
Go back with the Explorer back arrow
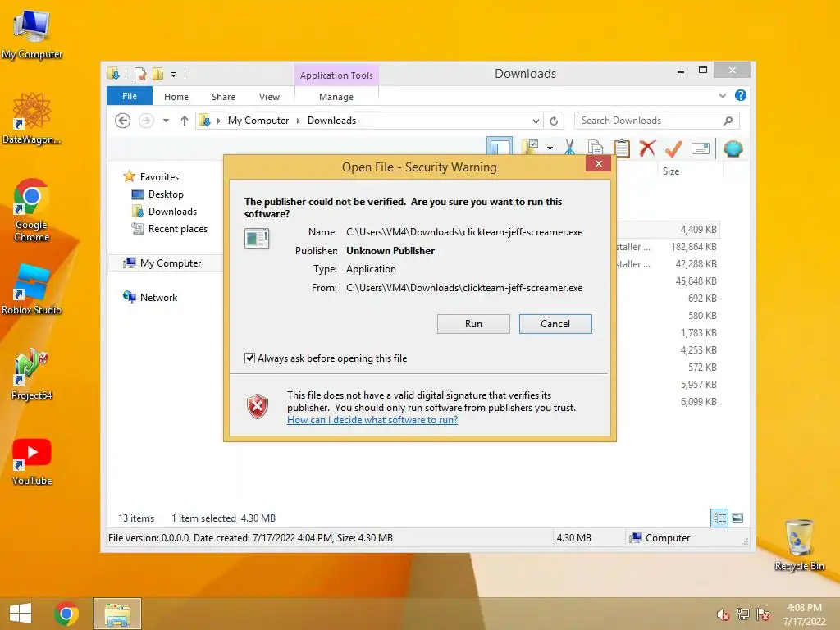tap(123, 121)
